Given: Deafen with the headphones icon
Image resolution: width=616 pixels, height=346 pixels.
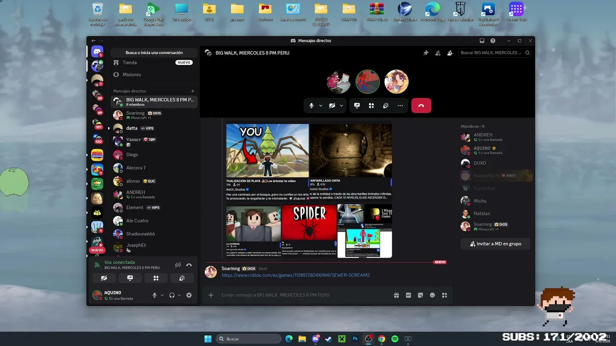Looking at the screenshot, I should tap(172, 295).
